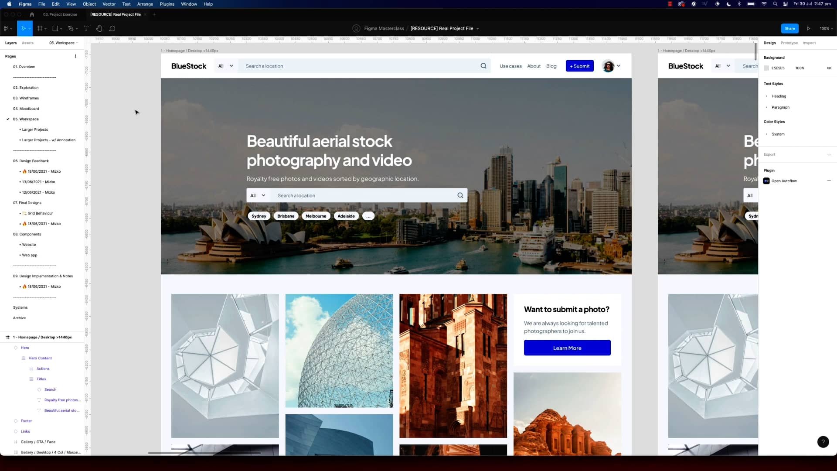
Task: Open the Add comment tool
Action: pos(112,28)
